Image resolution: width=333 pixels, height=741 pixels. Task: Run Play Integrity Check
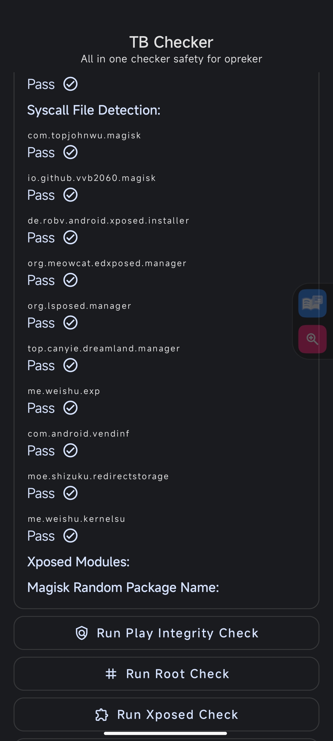166,633
